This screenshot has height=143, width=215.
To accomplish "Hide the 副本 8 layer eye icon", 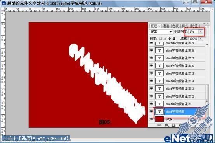I will [151, 51].
